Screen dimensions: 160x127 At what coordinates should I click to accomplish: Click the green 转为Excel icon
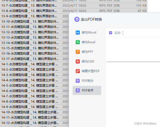point(78,42)
